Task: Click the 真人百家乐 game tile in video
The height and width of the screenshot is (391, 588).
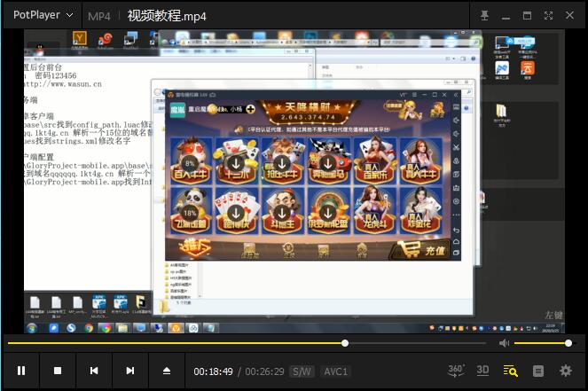Action: [x=374, y=161]
